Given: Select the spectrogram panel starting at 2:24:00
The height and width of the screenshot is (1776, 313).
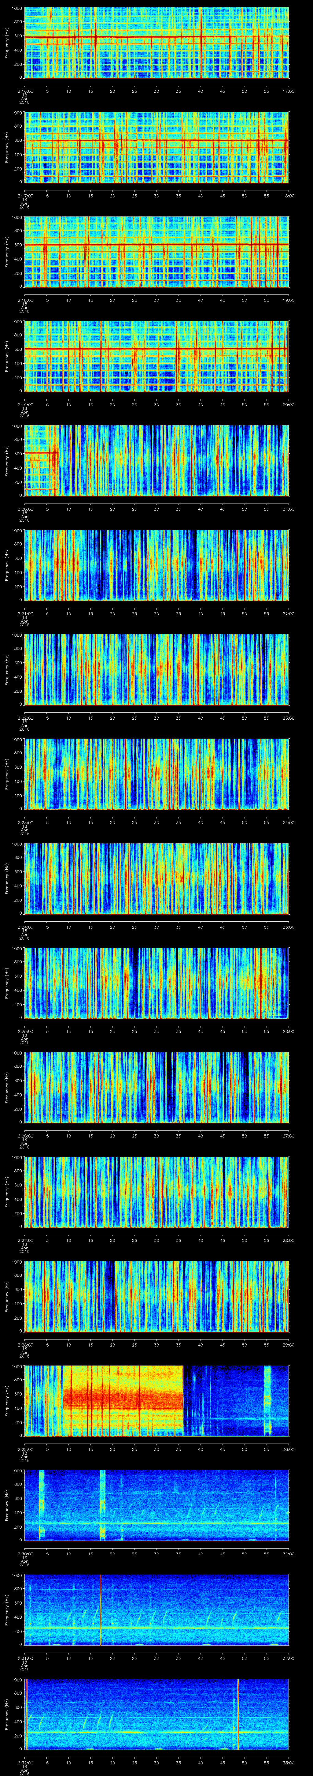Looking at the screenshot, I should pyautogui.click(x=157, y=879).
